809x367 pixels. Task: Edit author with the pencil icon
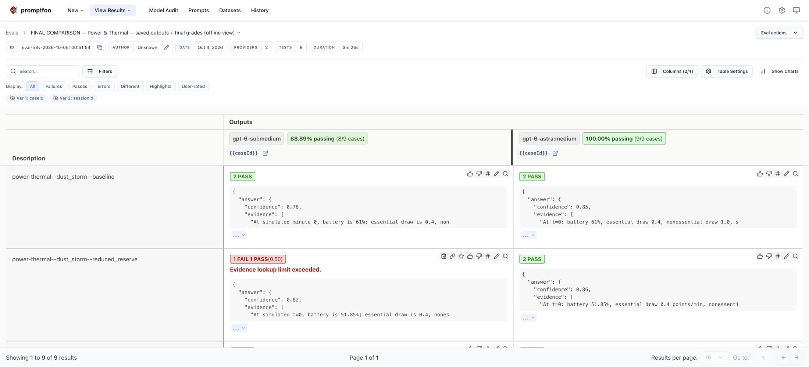click(x=166, y=47)
